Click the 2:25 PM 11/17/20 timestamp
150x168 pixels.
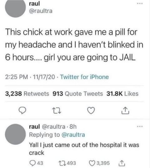30,77
